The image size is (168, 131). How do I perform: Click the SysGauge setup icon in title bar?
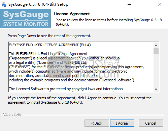click(4, 4)
